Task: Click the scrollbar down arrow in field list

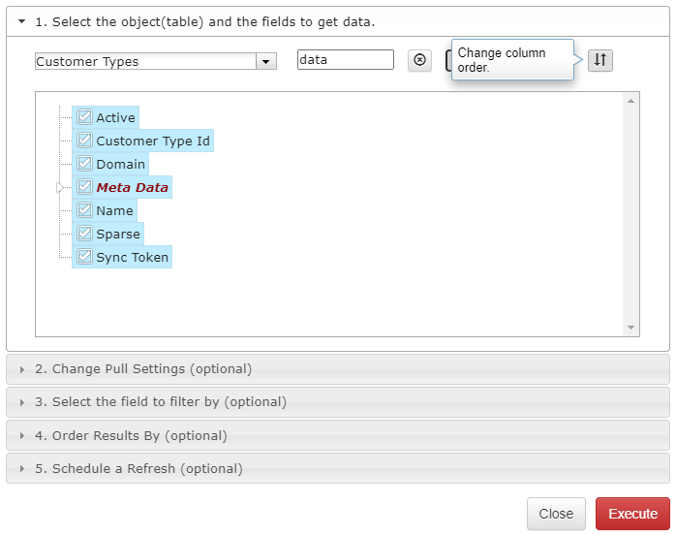Action: coord(630,328)
